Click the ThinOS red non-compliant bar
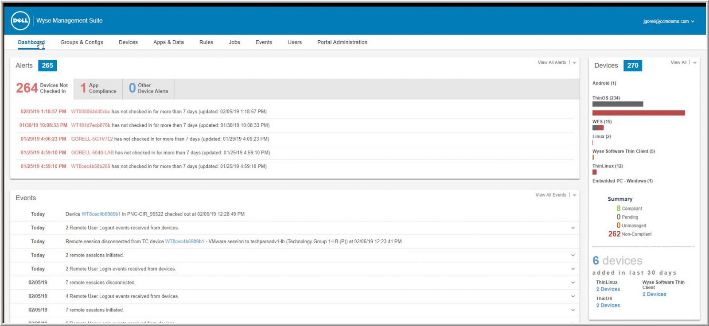Image resolution: width=709 pixels, height=326 pixels. click(639, 113)
